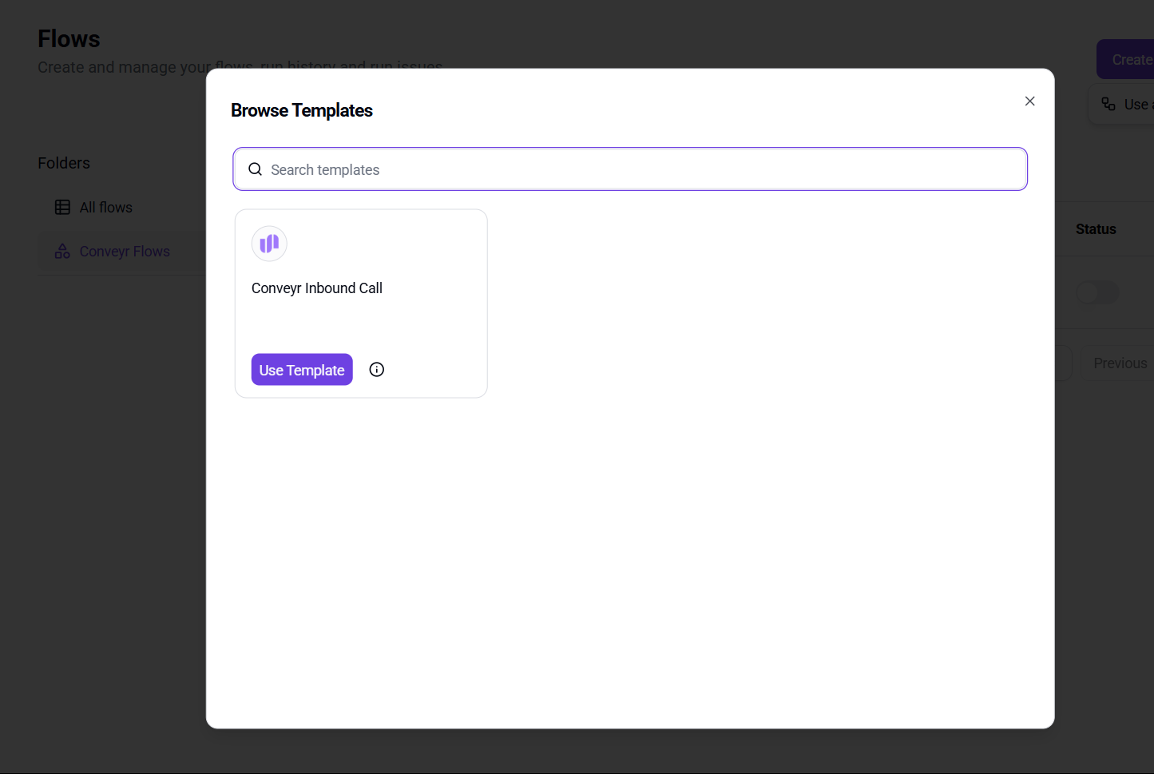Click the Folders section label

click(x=64, y=163)
